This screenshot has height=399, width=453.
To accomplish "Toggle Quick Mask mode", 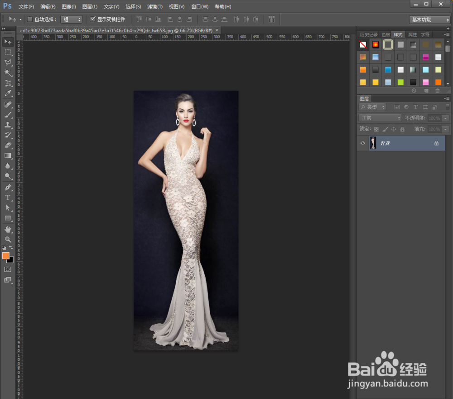I will 8,269.
